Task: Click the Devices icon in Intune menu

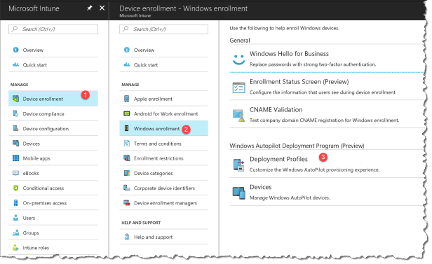Action: coord(15,144)
